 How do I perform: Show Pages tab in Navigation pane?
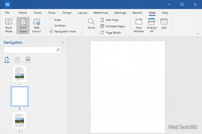point(7,59)
